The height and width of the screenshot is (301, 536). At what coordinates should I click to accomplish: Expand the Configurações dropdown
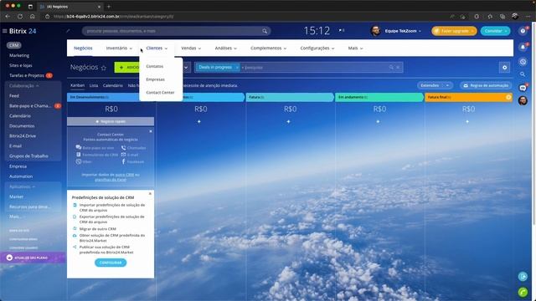pyautogui.click(x=317, y=48)
